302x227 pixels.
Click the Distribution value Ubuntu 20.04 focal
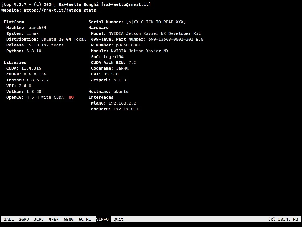point(64,39)
